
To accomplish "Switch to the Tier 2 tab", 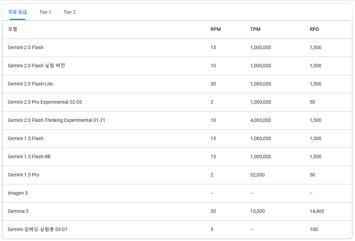I will [68, 12].
